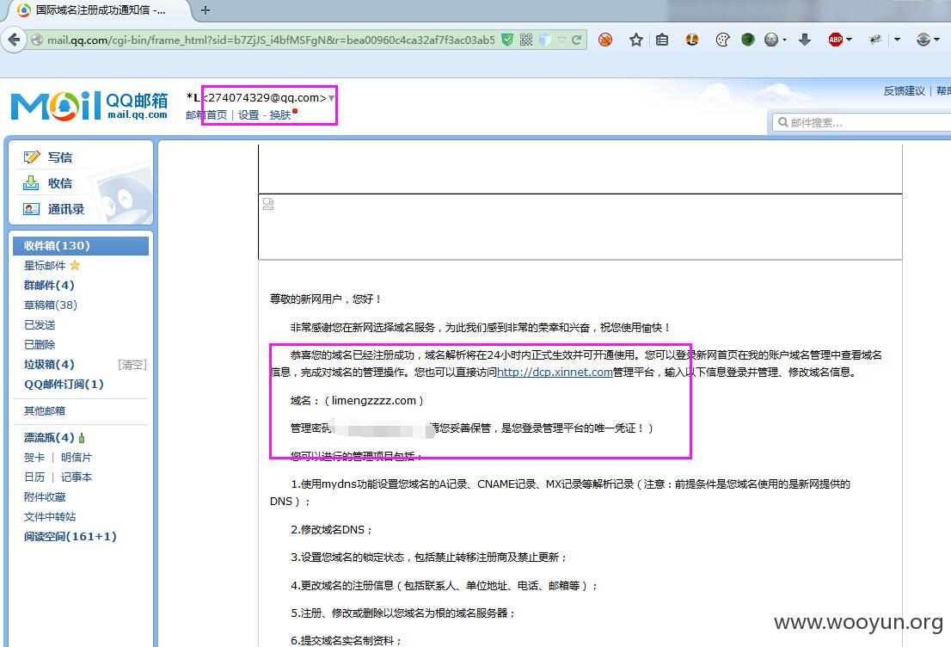Open QQ邮件订阅(1)

tap(64, 385)
